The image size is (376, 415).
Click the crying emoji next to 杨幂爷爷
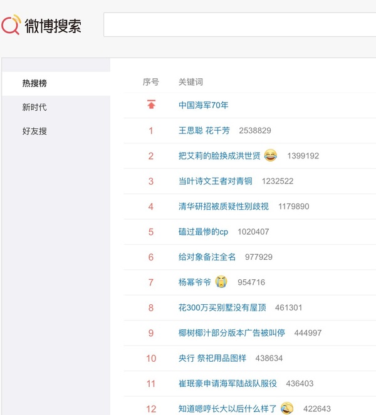(221, 282)
